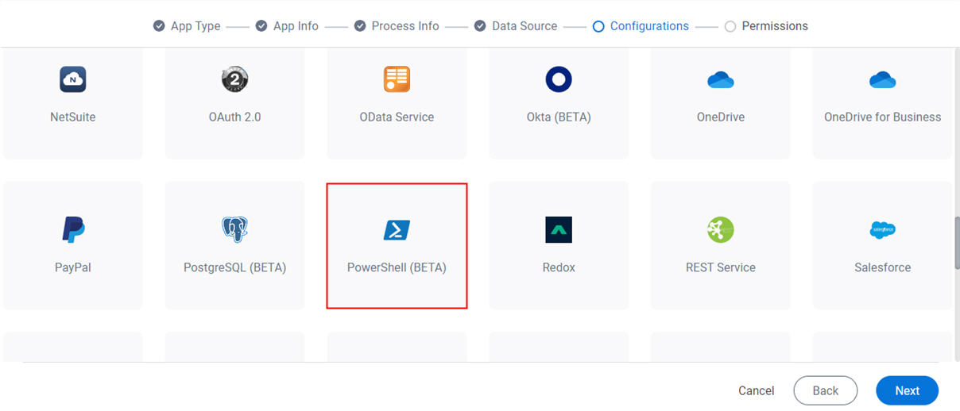Choose the PowerShell prompt icon

tap(397, 230)
